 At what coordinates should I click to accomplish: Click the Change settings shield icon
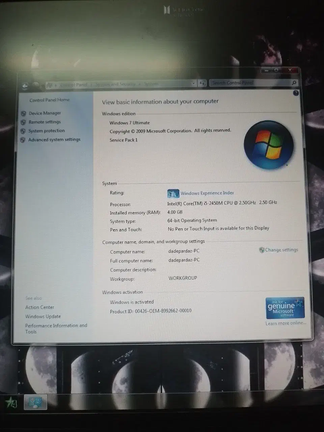(262, 250)
